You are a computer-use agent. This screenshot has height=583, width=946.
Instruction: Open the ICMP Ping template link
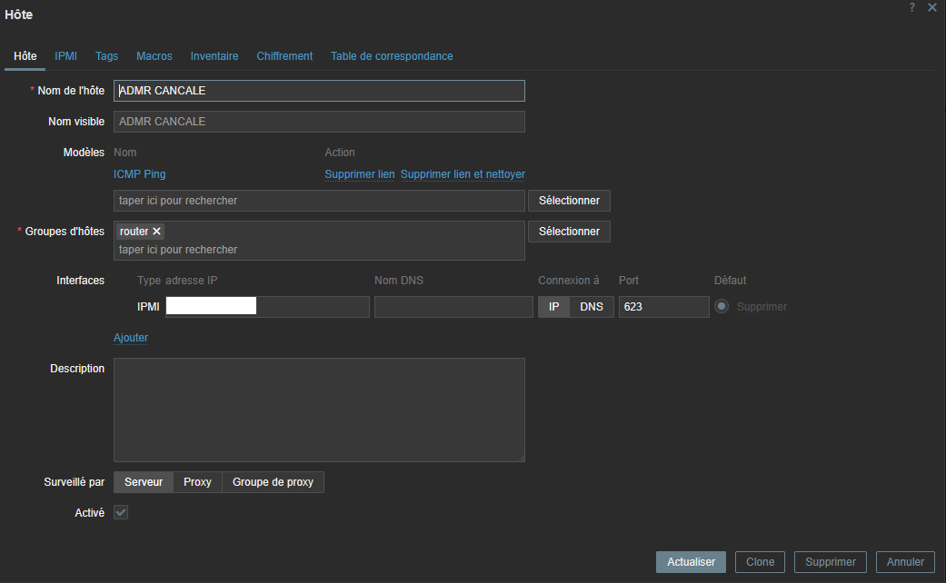[x=139, y=174]
